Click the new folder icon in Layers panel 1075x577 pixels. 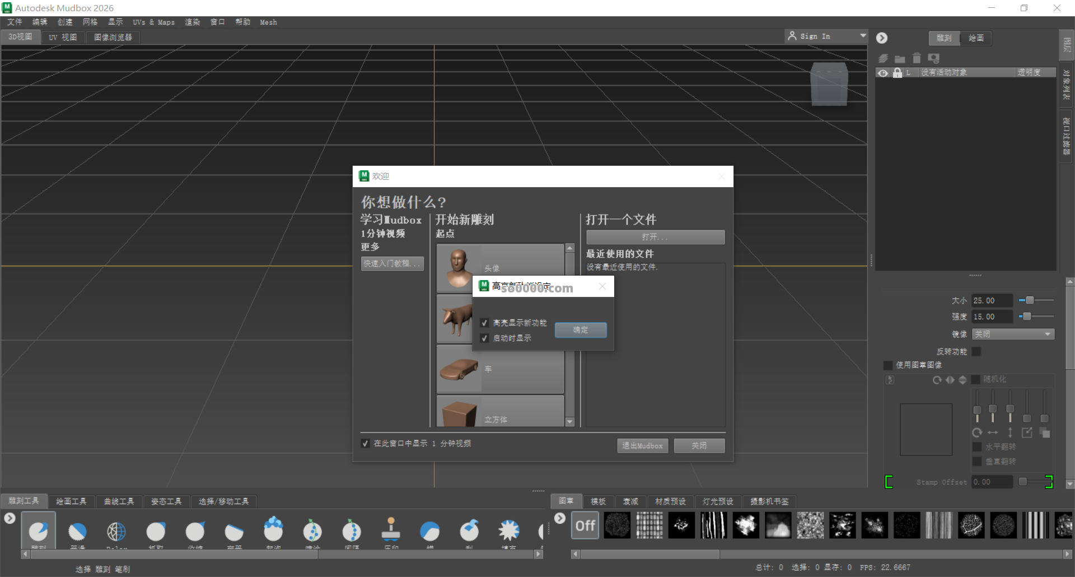click(900, 58)
